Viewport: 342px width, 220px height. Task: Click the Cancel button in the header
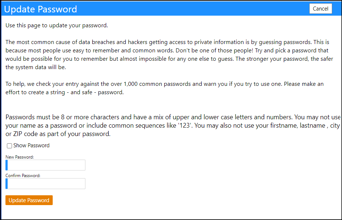[x=321, y=9]
